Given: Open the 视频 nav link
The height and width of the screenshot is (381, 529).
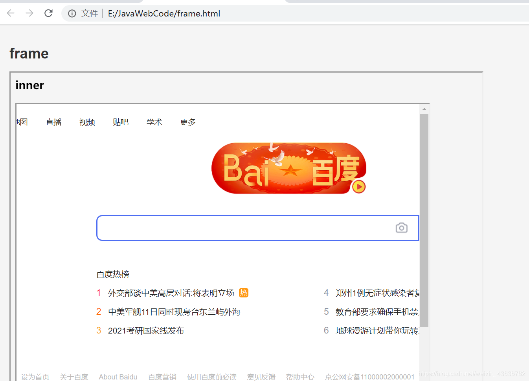Looking at the screenshot, I should tap(87, 122).
